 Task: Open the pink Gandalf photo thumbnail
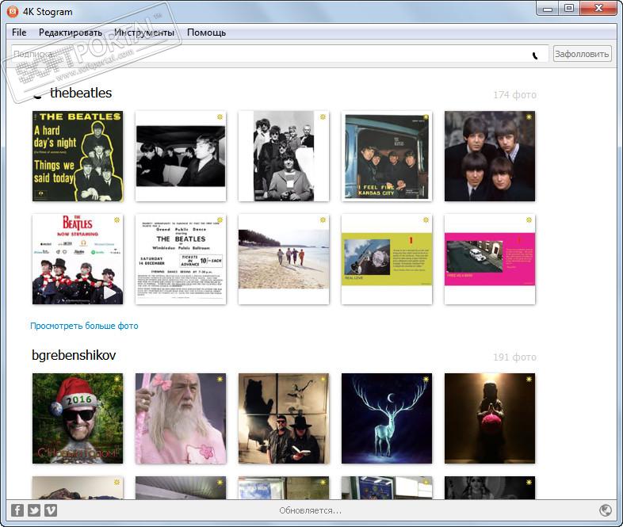(181, 418)
